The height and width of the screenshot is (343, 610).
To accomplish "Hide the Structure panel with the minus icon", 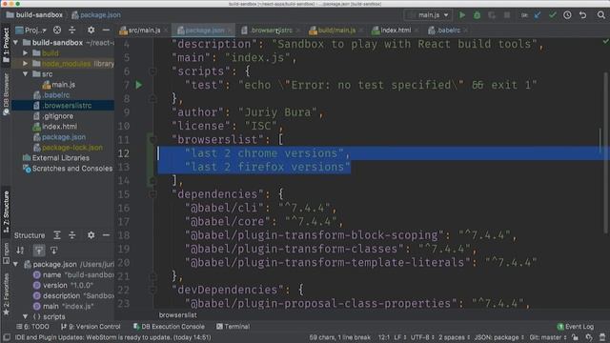I will click(x=106, y=235).
